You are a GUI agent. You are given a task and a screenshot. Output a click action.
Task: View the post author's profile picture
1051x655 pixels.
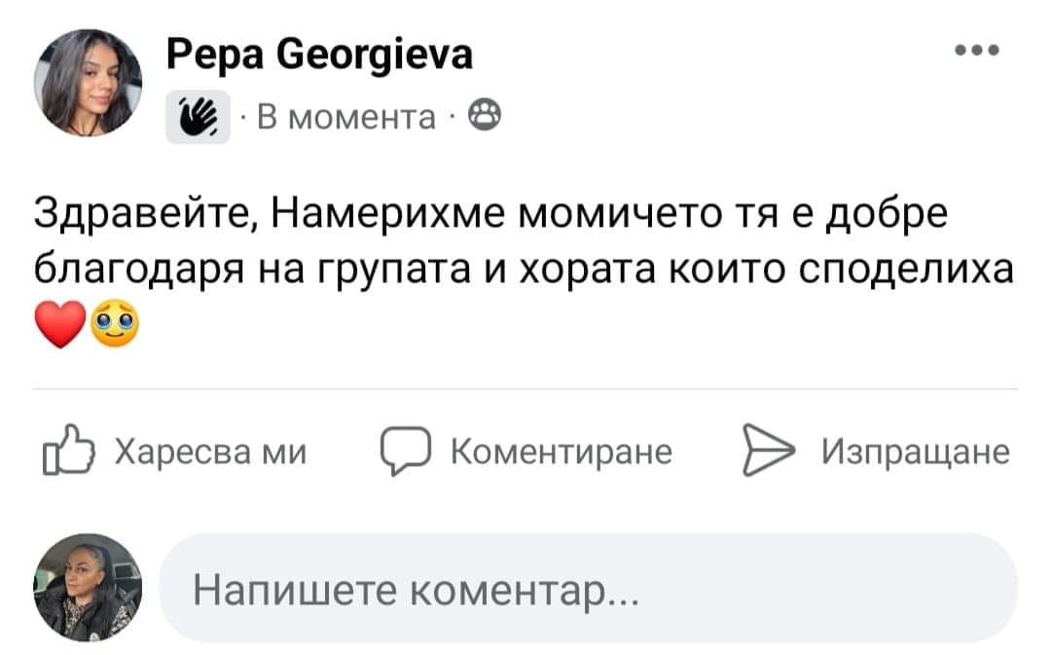(89, 82)
